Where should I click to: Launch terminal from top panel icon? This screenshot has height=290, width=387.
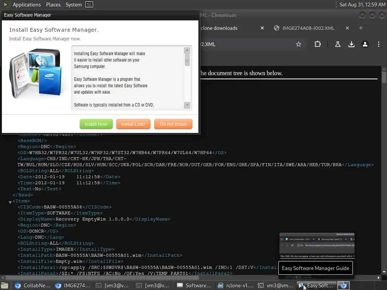click(89, 5)
